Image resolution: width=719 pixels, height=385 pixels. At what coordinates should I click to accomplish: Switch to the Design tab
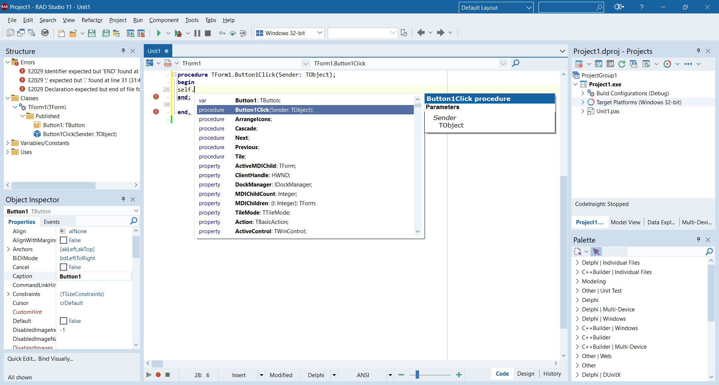tap(526, 374)
